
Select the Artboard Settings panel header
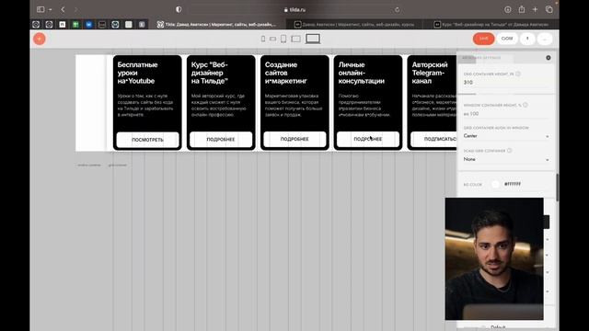(x=481, y=58)
